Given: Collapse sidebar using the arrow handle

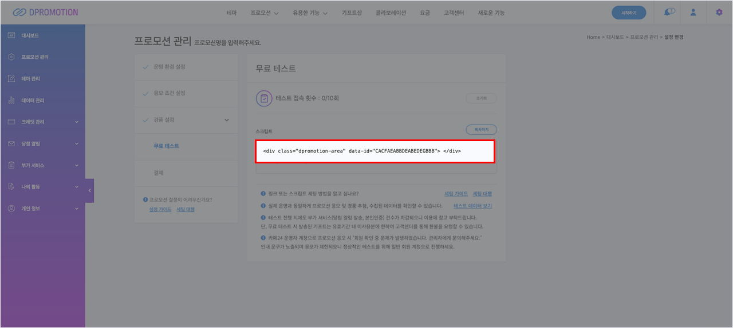Looking at the screenshot, I should (89, 190).
